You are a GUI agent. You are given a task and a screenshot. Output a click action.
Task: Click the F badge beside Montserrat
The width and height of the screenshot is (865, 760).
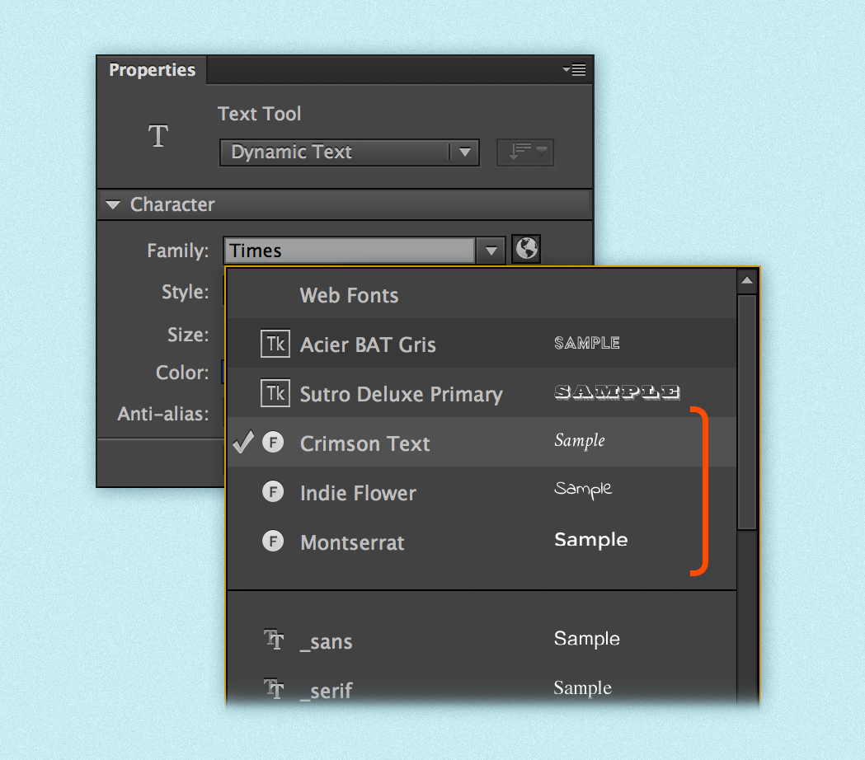click(x=273, y=542)
